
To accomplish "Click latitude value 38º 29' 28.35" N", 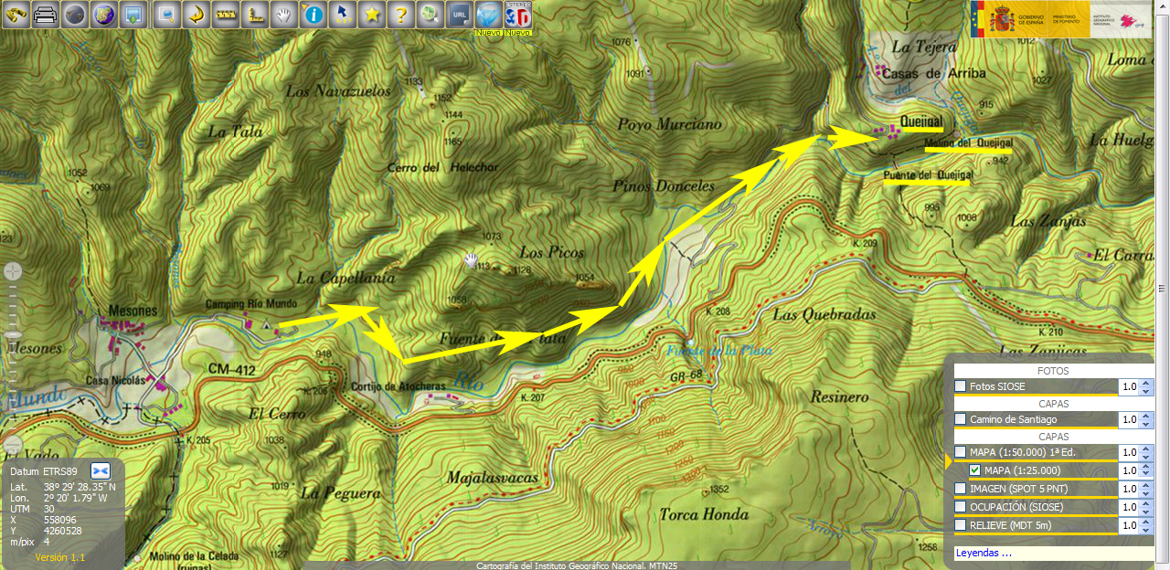I will pyautogui.click(x=80, y=487).
